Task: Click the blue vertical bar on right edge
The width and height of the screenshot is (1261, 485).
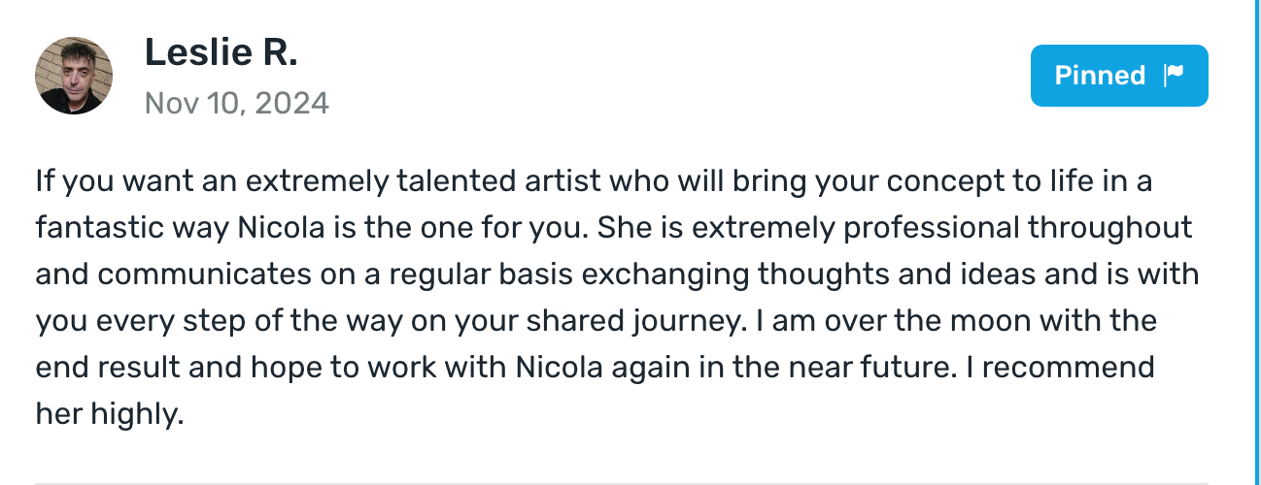Action: [x=1254, y=242]
